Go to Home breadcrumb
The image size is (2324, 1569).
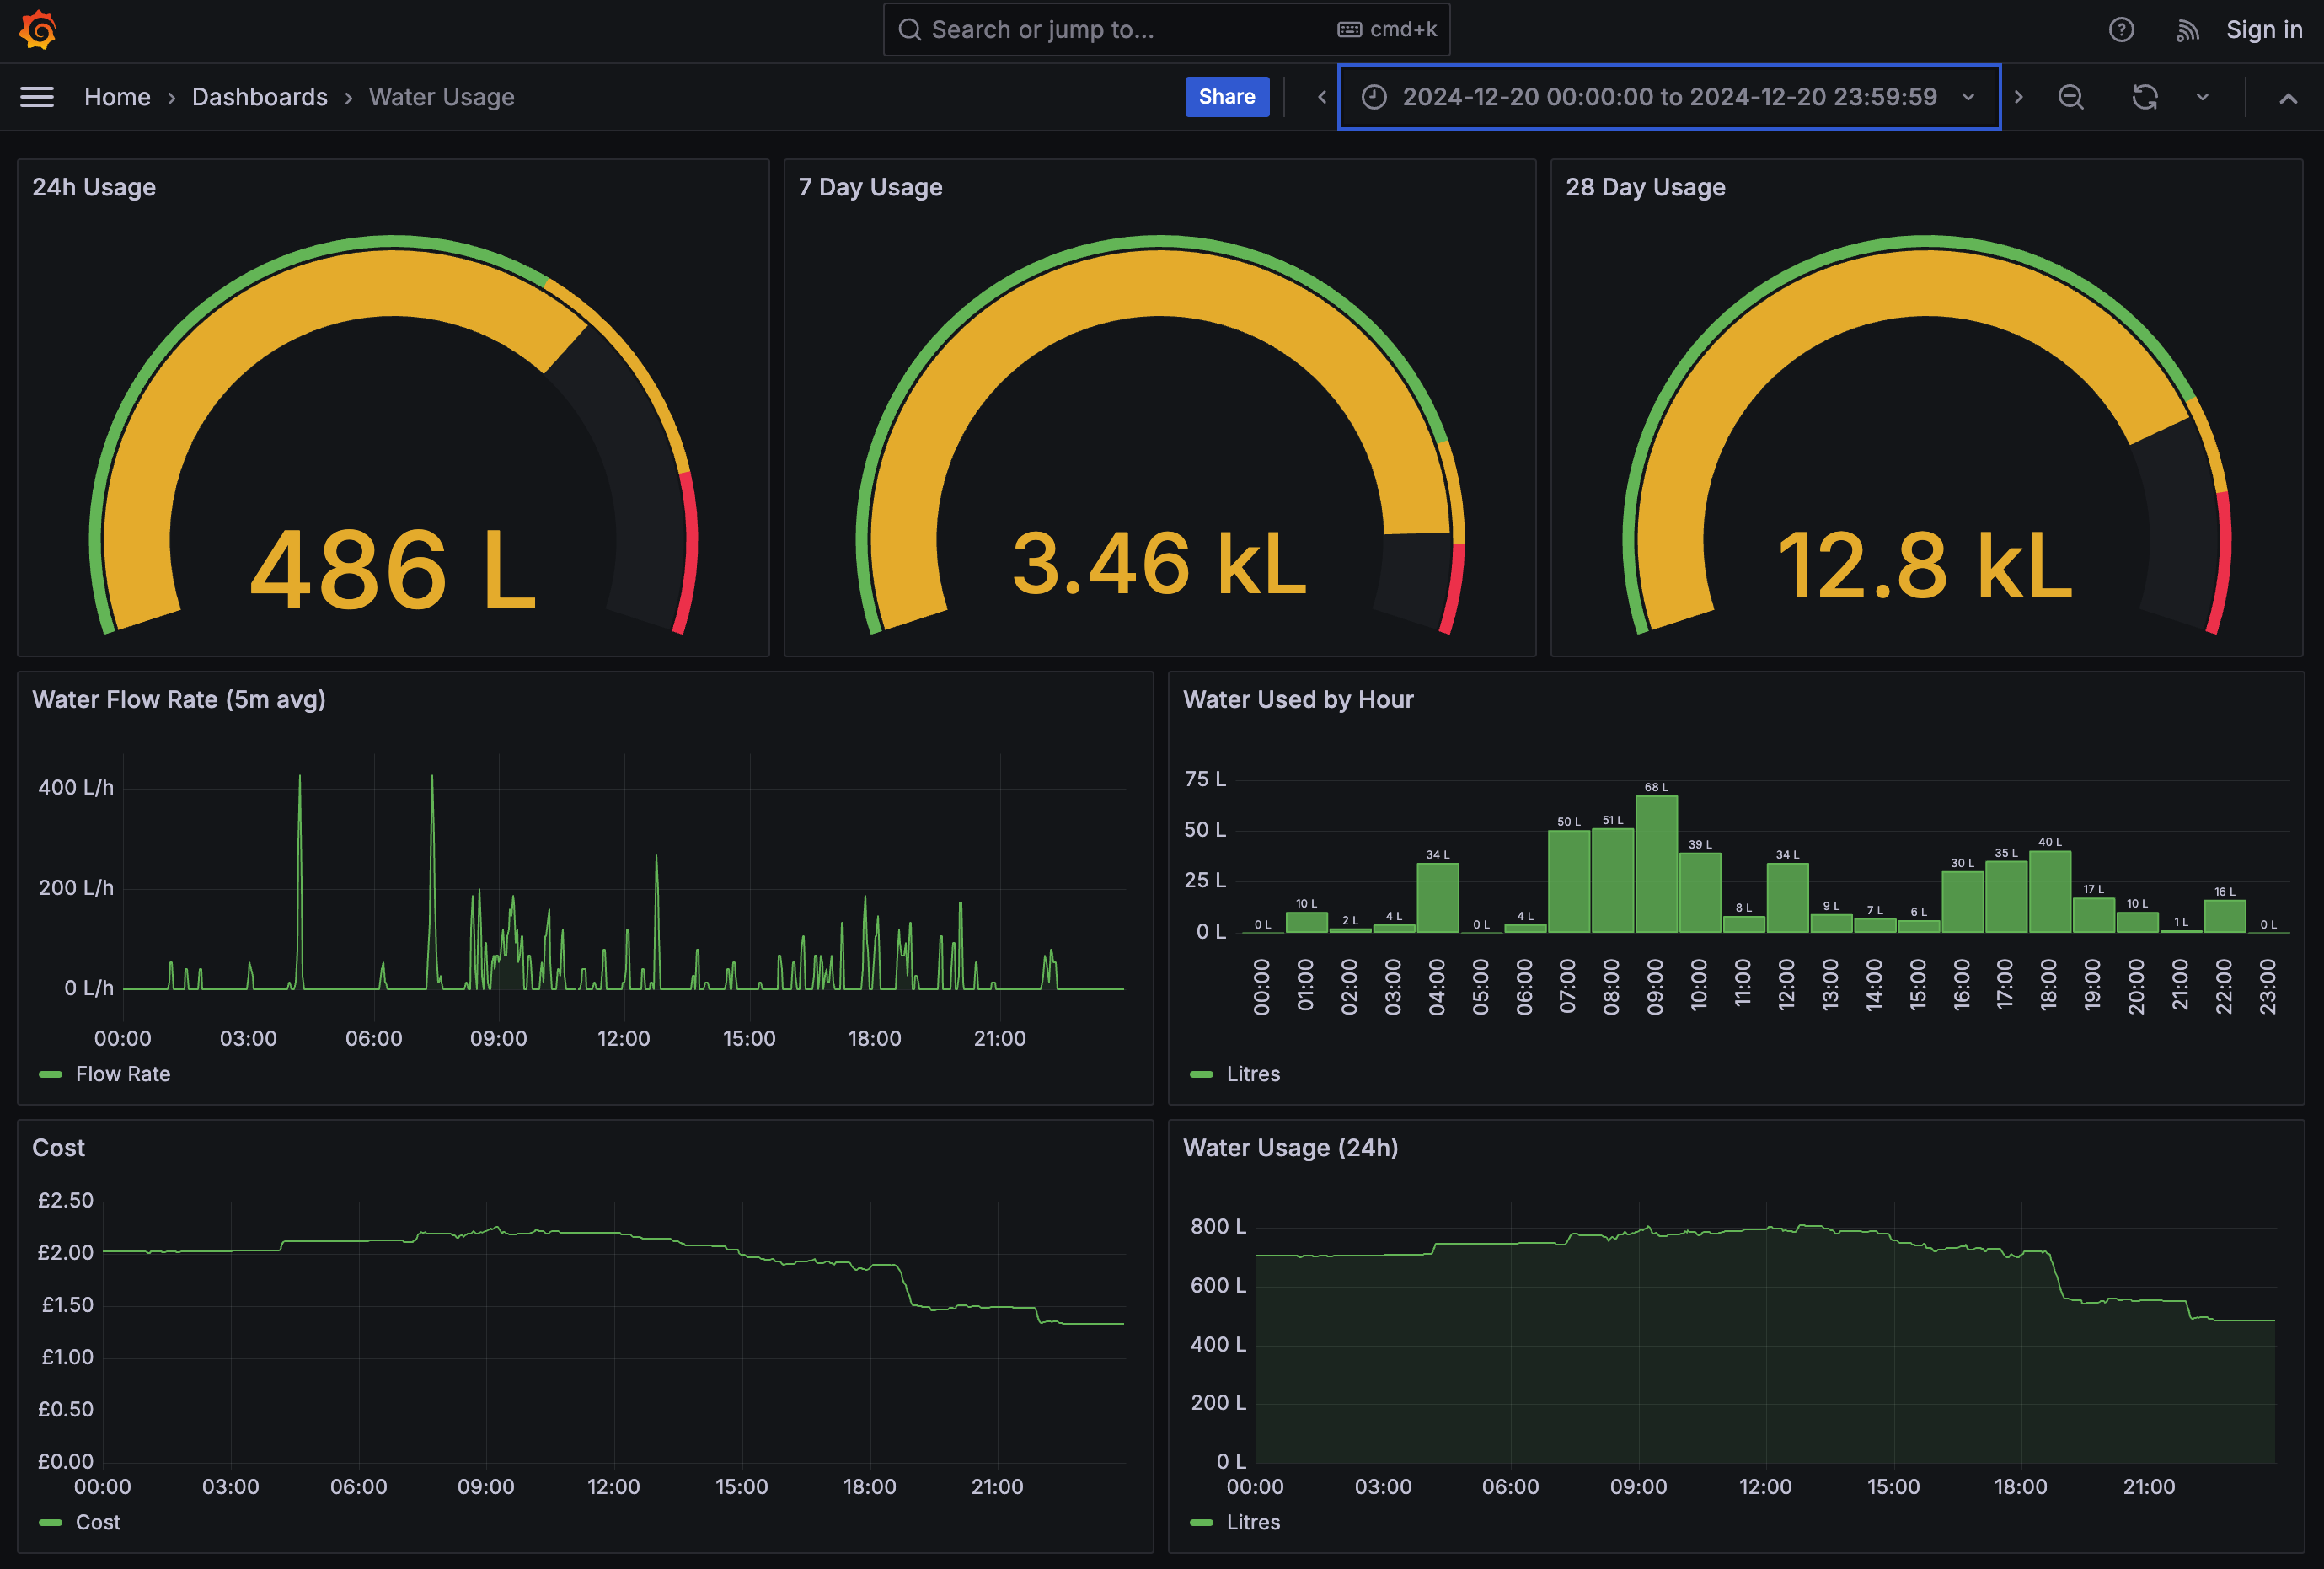[117, 97]
